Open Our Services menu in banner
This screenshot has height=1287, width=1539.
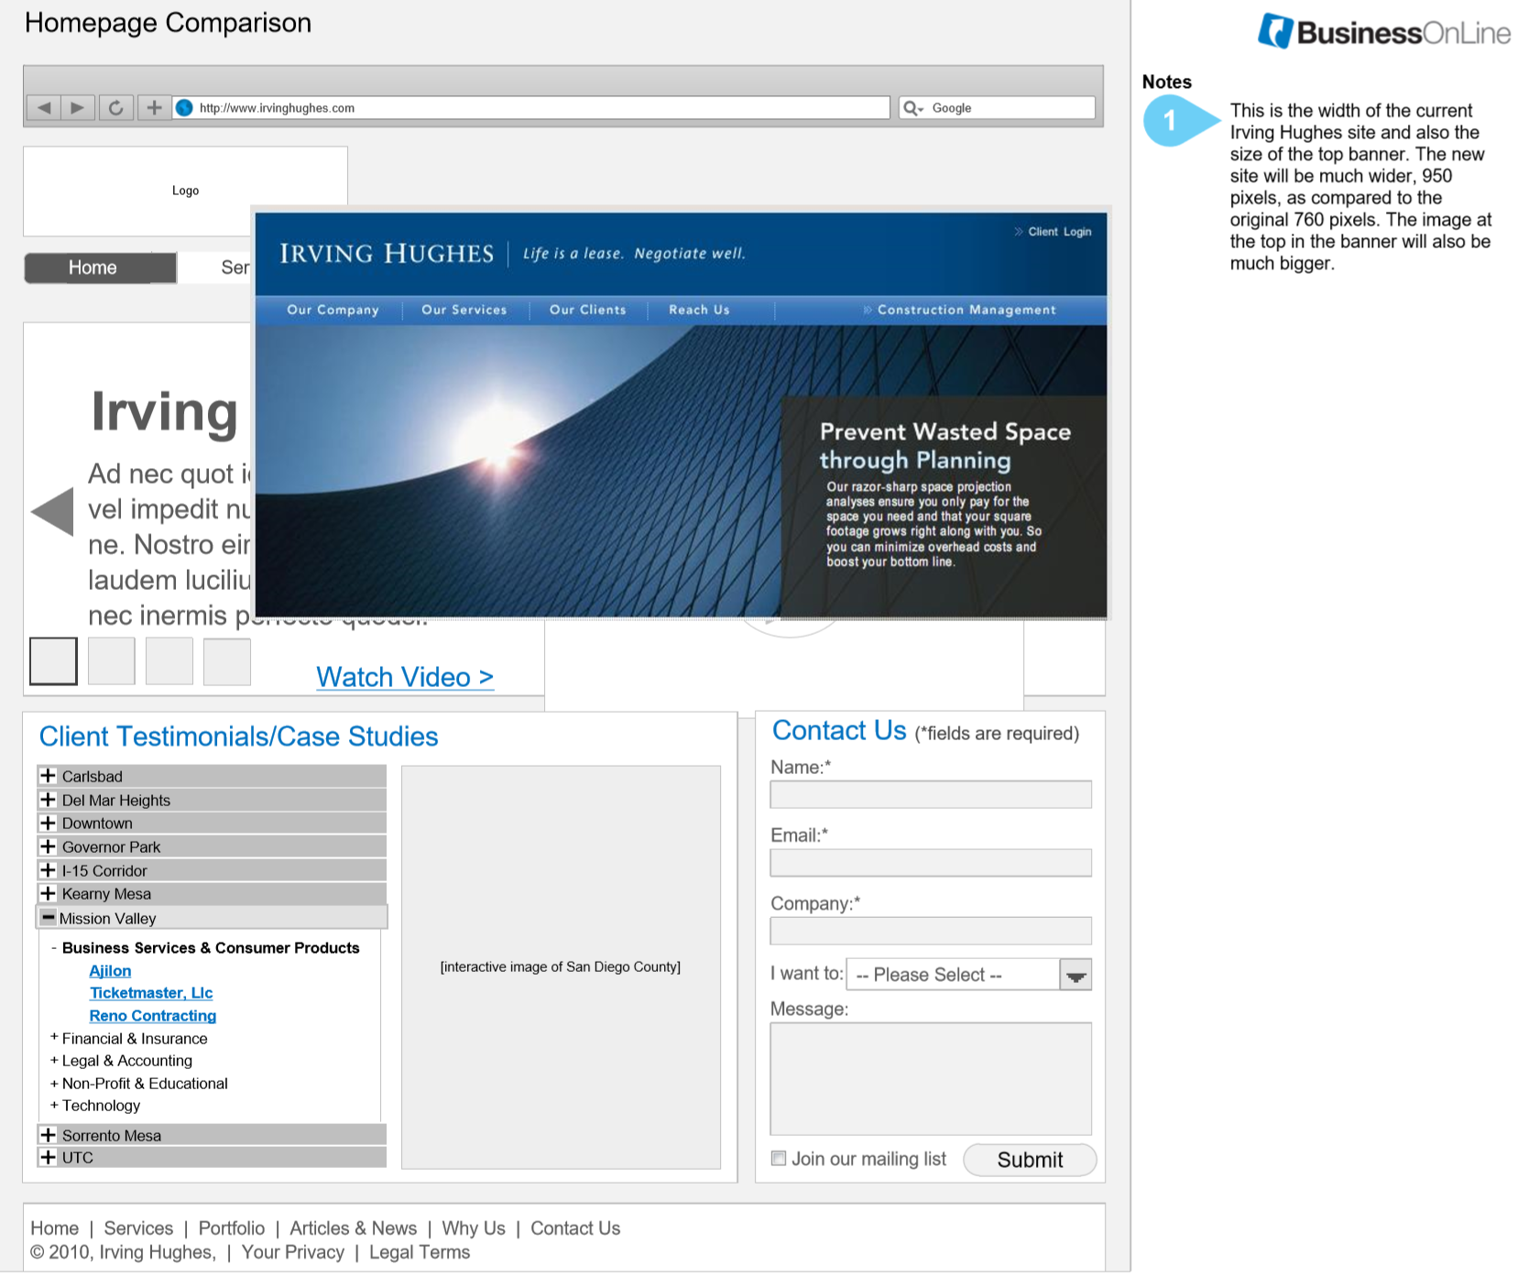point(464,310)
